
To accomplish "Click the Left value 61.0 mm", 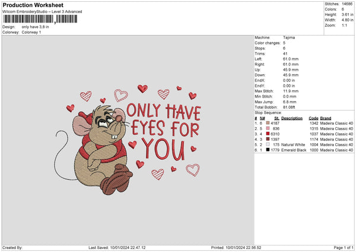I will pos(291,59).
